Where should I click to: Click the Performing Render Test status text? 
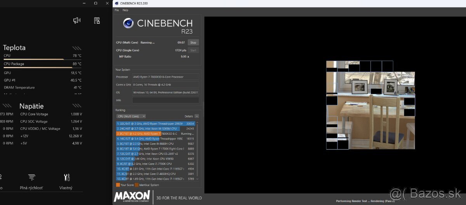(x=365, y=201)
